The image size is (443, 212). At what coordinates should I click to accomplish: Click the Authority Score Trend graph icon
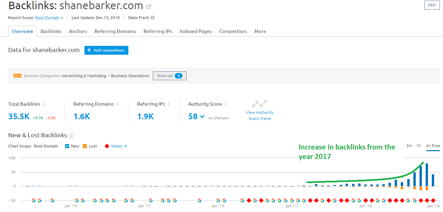259,104
